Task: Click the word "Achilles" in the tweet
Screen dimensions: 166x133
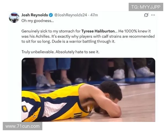Action: (43, 36)
